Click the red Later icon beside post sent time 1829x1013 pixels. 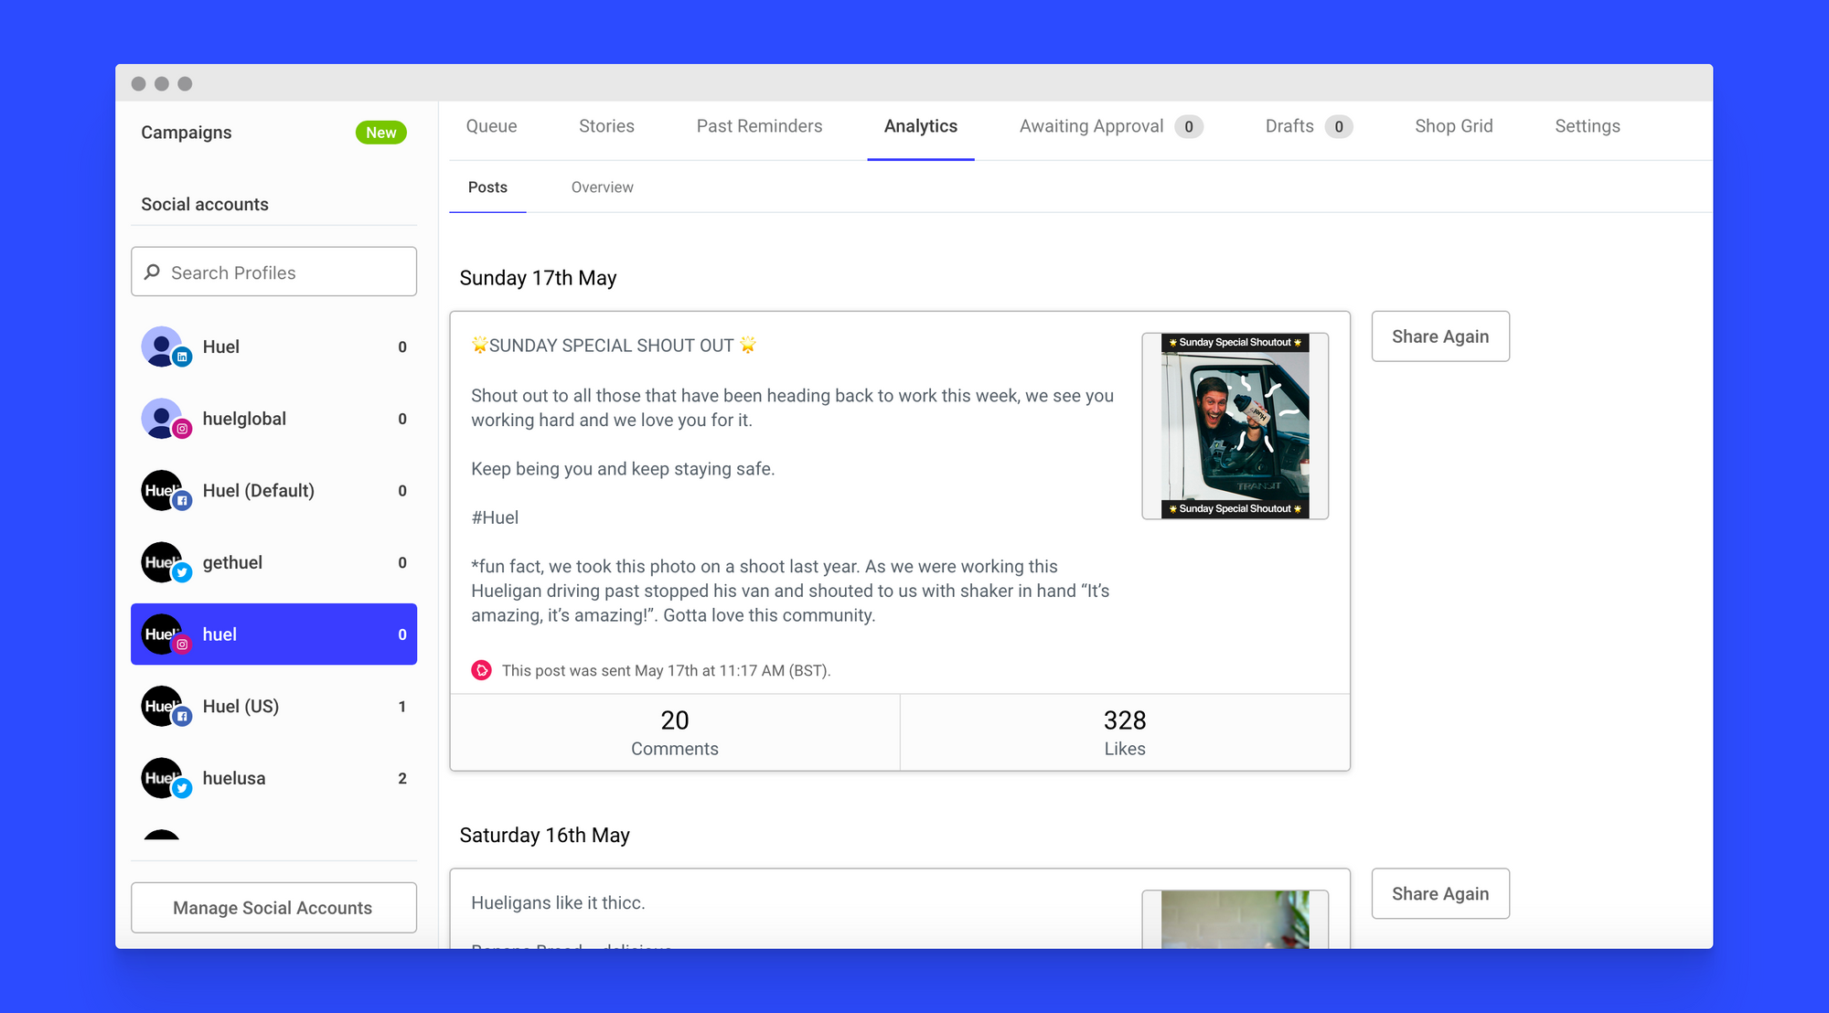pos(481,670)
